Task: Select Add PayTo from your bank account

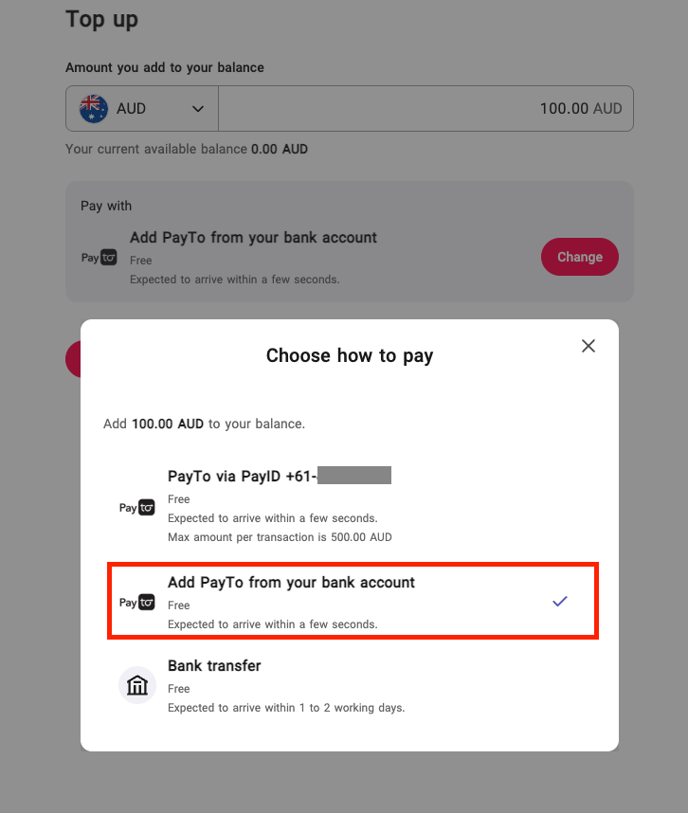Action: coord(353,601)
